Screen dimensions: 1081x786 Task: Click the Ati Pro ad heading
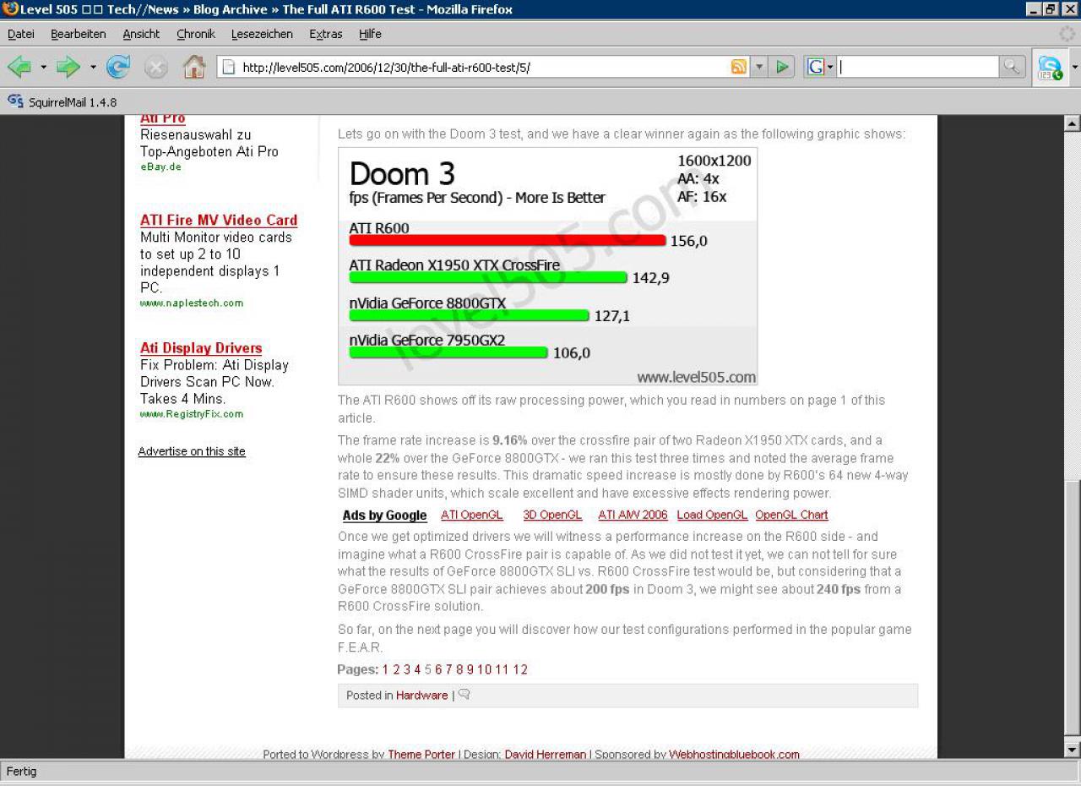tap(163, 119)
